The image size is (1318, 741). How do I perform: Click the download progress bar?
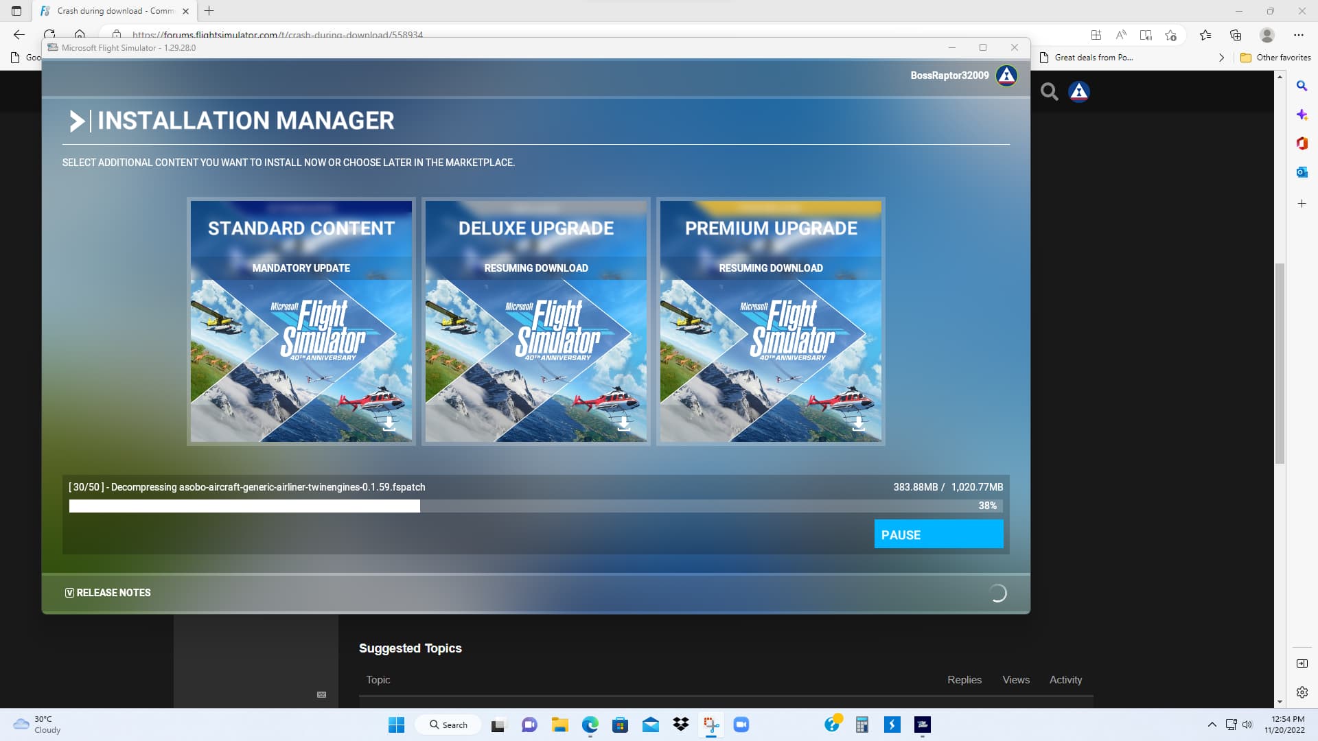pos(535,506)
